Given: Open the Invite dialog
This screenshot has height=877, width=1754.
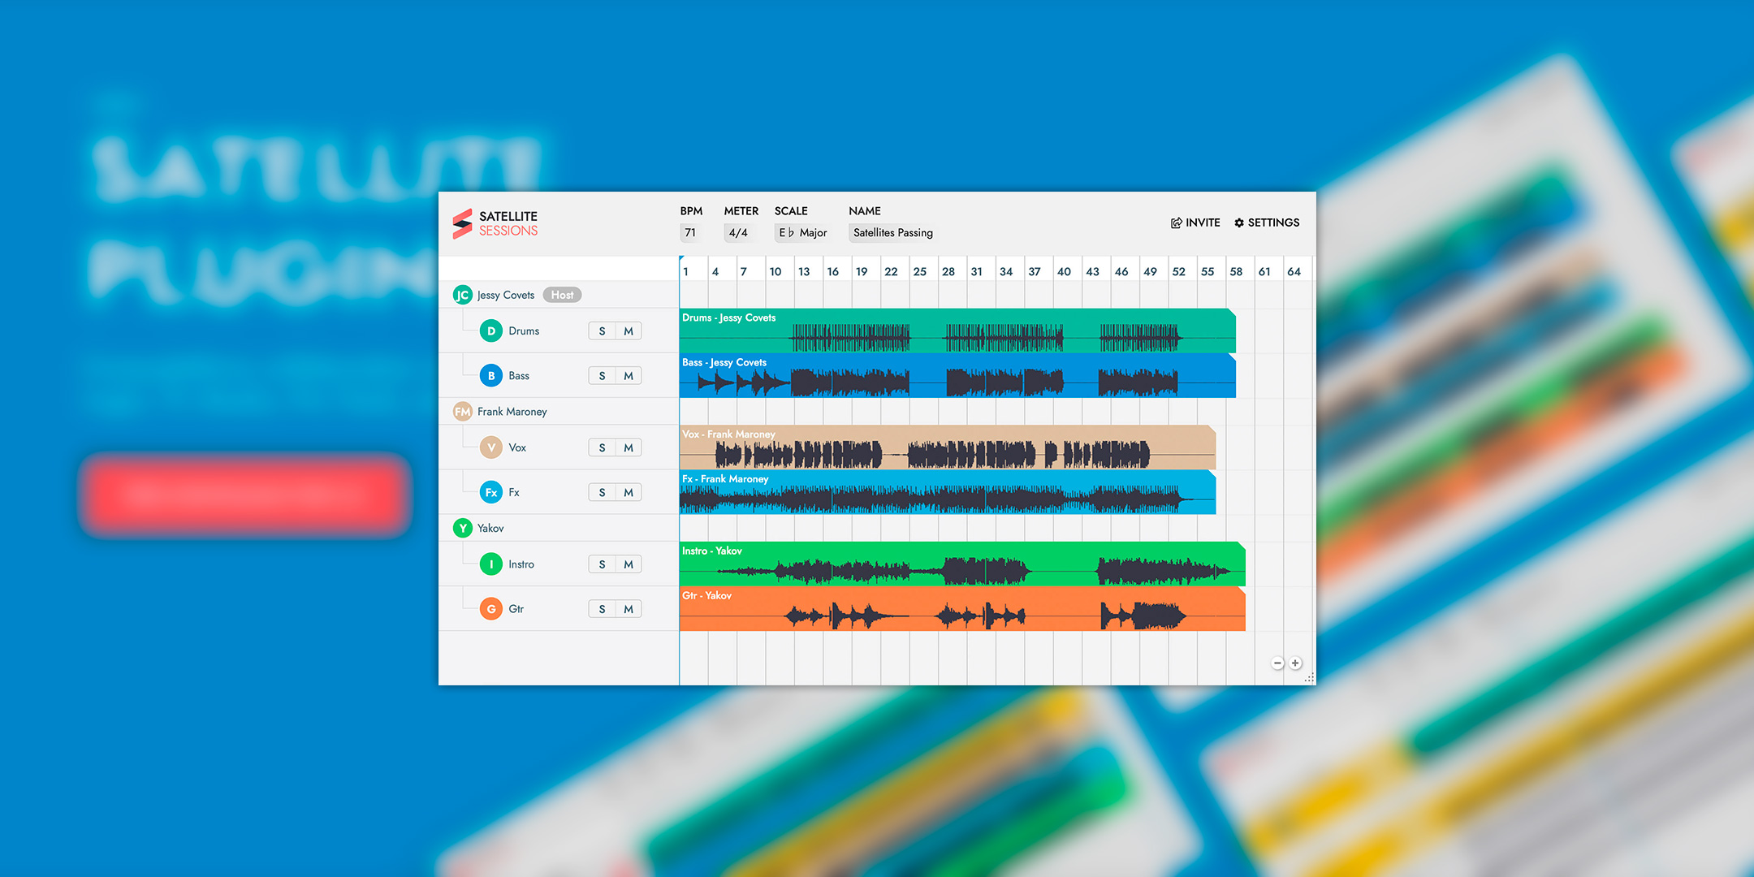Looking at the screenshot, I should [x=1195, y=222].
